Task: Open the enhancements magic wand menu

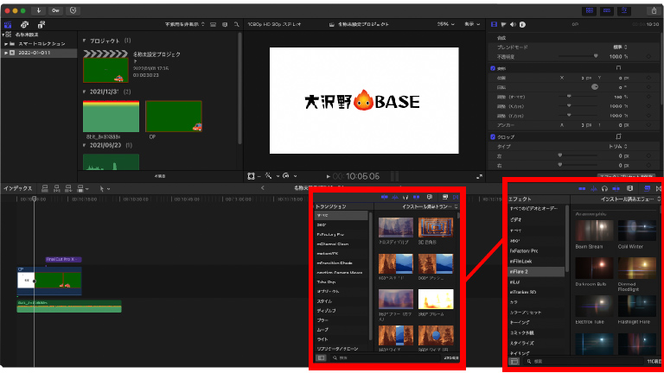Action: coord(269,176)
